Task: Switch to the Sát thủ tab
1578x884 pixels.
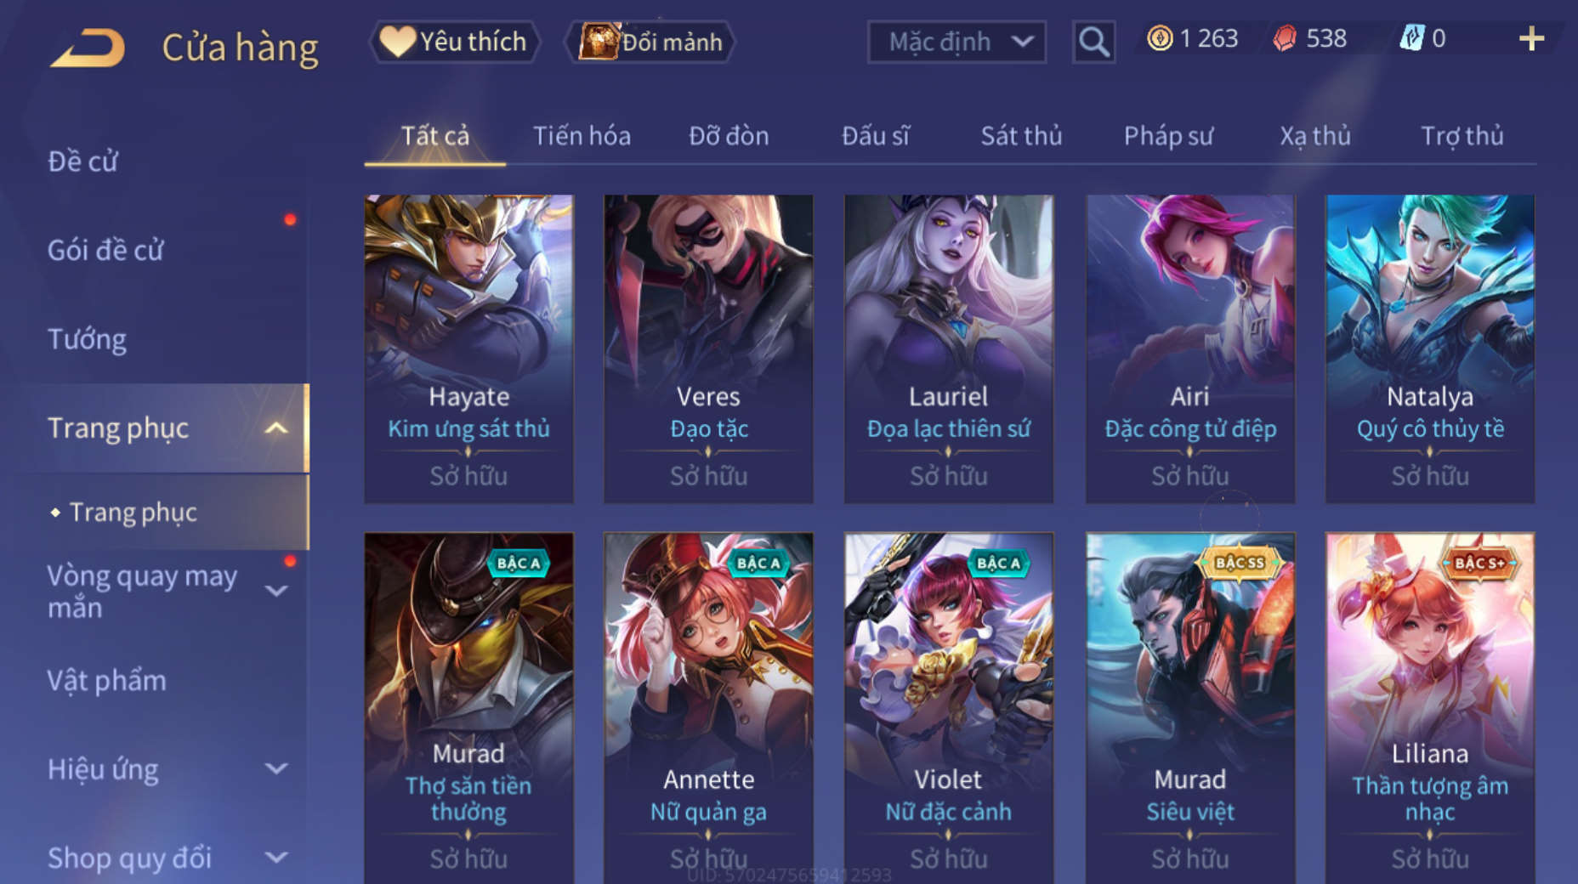Action: [x=1021, y=136]
